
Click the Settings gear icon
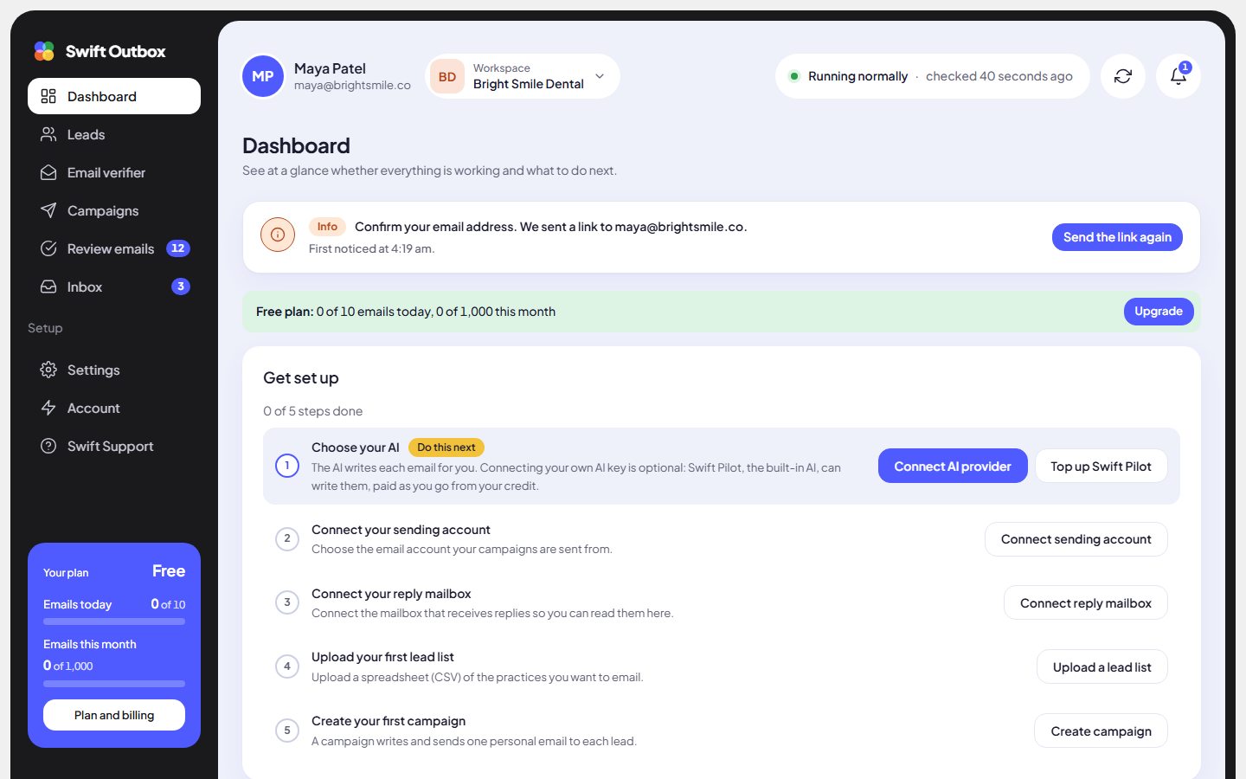tap(48, 370)
